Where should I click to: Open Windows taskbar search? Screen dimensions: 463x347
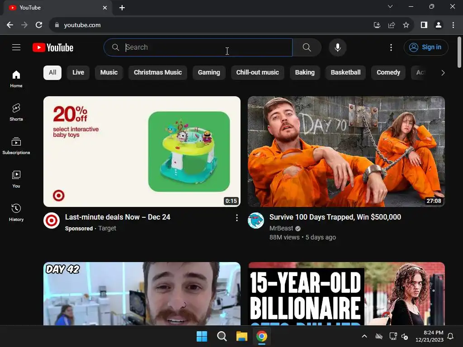(x=222, y=336)
